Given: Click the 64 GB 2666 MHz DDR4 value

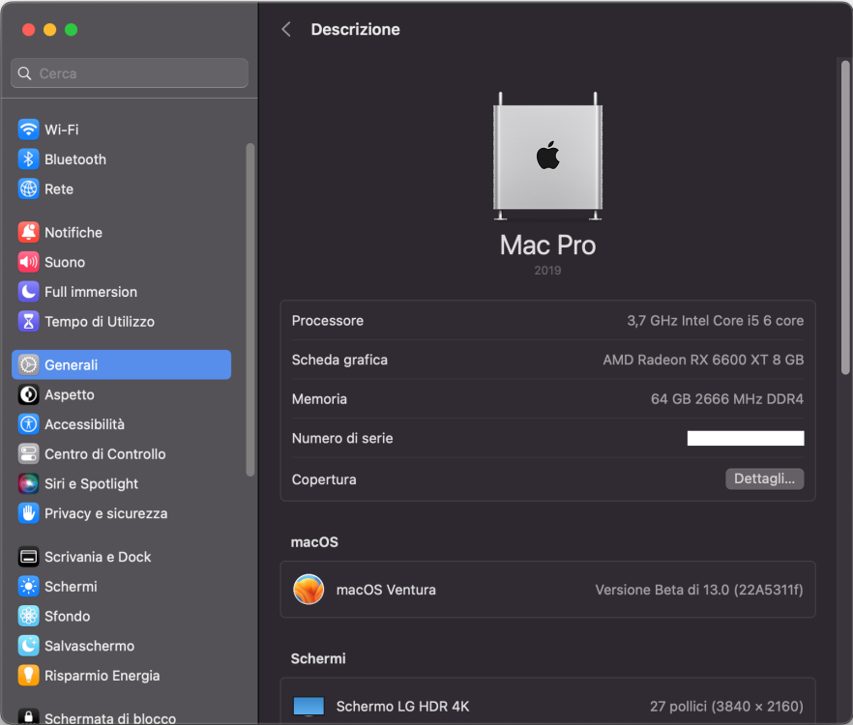Looking at the screenshot, I should click(727, 399).
